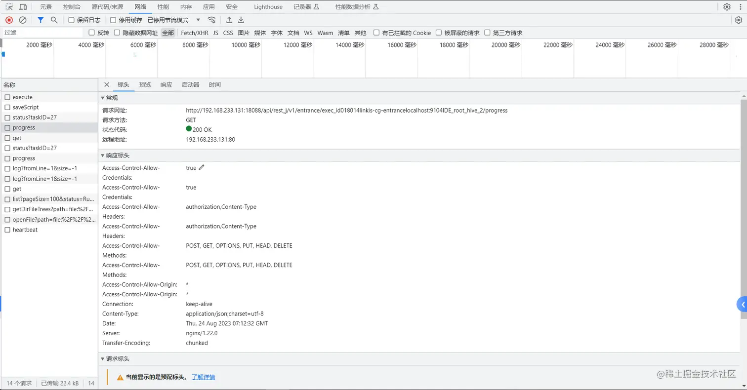Open the 安全 tab
747x390 pixels.
(x=232, y=7)
